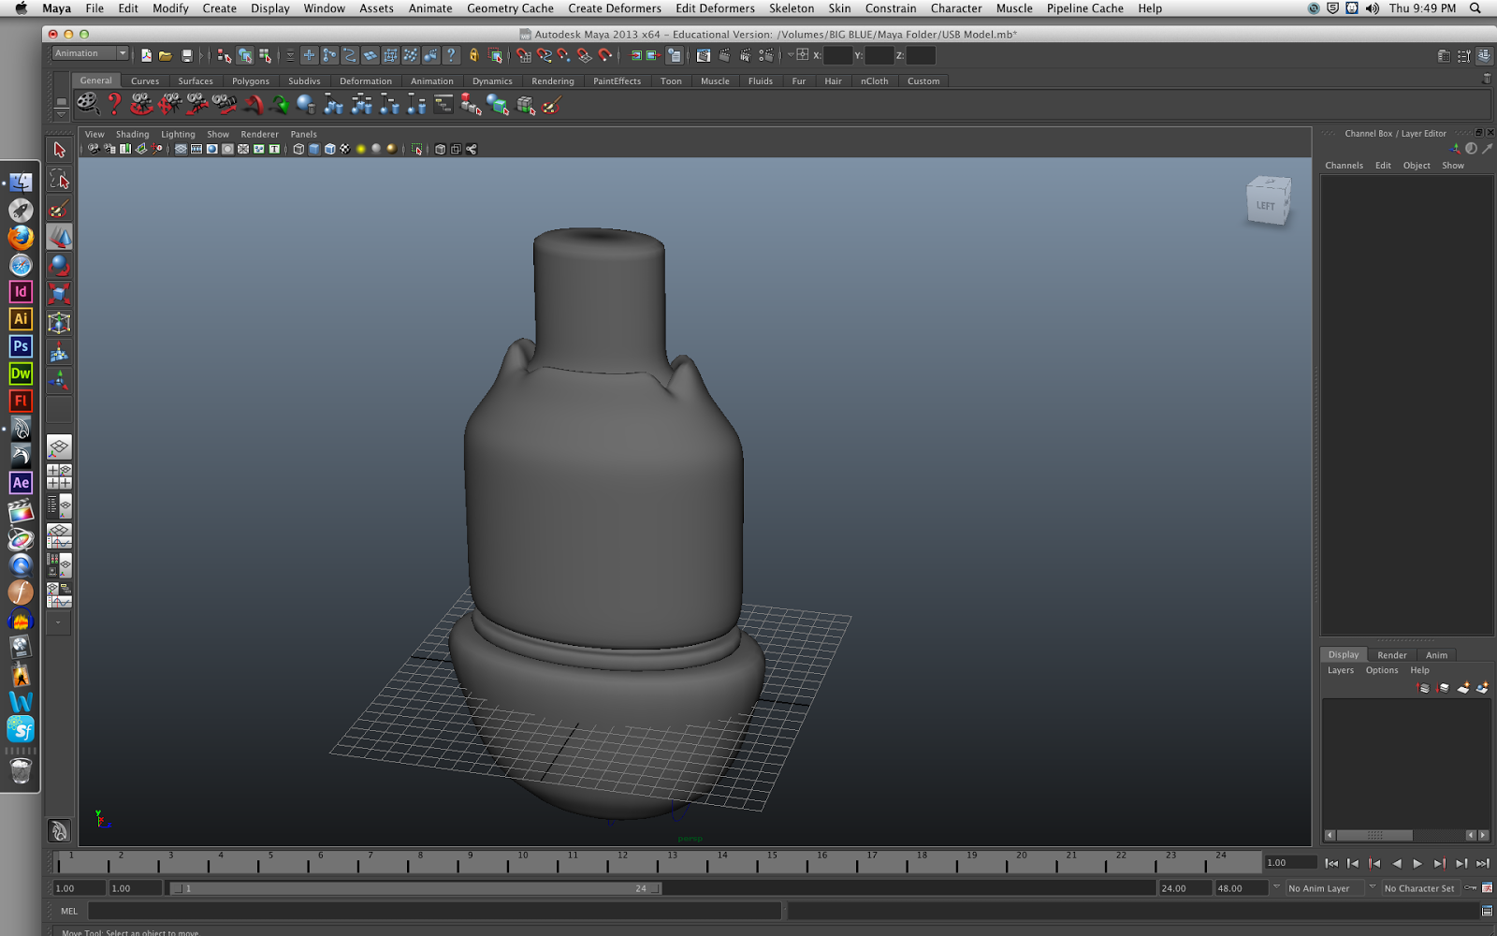Toggle the lock selection padlock icon
Image resolution: width=1497 pixels, height=936 pixels.
[473, 54]
